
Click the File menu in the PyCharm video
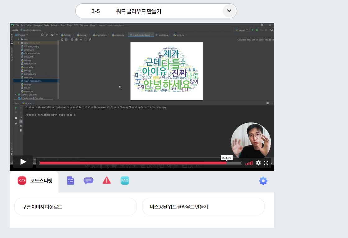(17, 25)
